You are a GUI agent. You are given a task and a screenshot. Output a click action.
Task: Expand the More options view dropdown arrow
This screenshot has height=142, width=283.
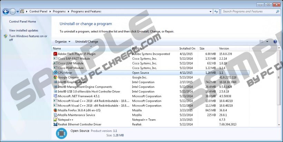pyautogui.click(x=267, y=42)
